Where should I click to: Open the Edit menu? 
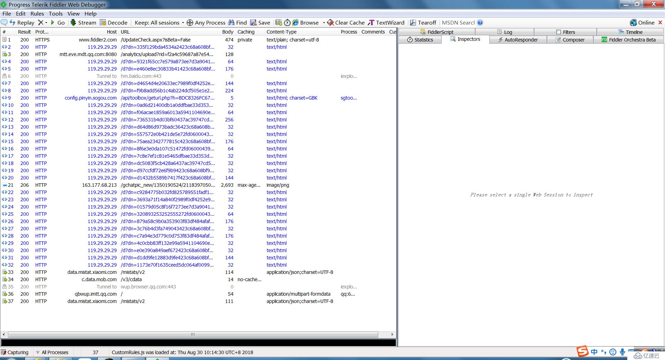tap(21, 13)
